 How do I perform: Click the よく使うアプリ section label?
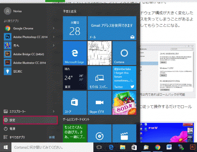click(11, 21)
